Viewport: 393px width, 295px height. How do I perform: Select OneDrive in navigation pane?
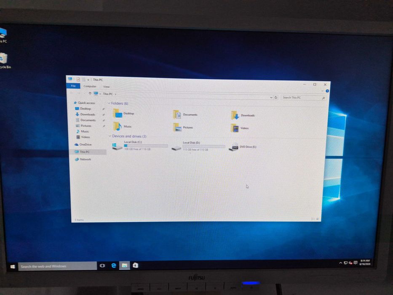[x=83, y=145]
